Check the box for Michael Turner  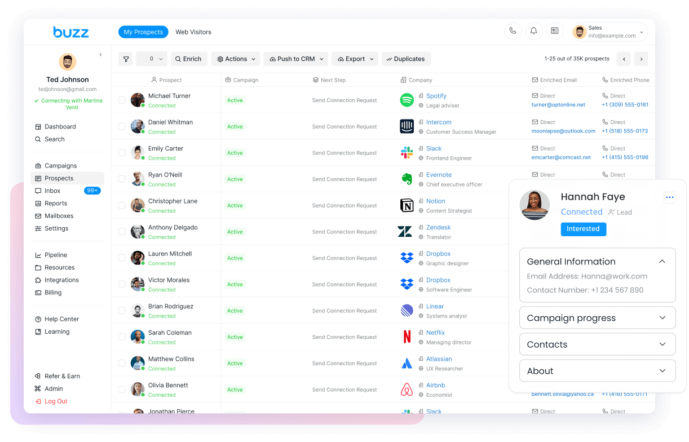tap(122, 100)
